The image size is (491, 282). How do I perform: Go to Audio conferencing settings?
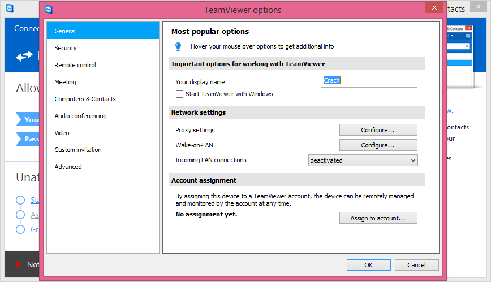click(80, 116)
